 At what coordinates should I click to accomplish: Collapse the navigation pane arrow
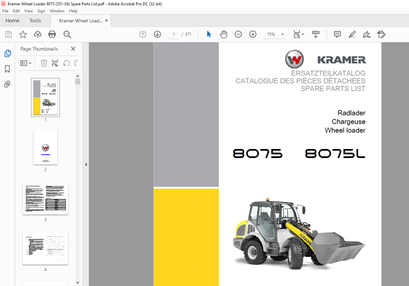point(86,164)
